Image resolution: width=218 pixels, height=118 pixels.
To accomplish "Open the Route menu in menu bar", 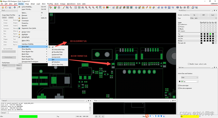I will (x=56, y=4).
